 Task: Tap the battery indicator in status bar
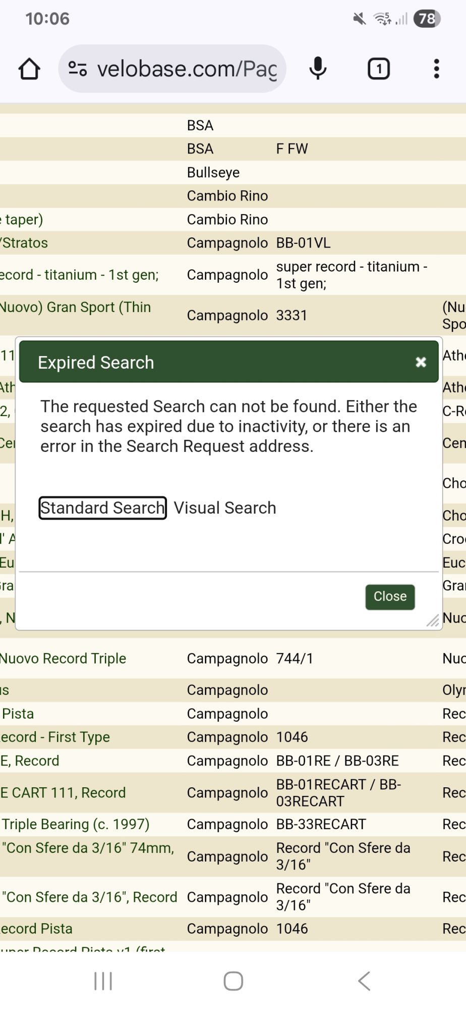[x=427, y=19]
